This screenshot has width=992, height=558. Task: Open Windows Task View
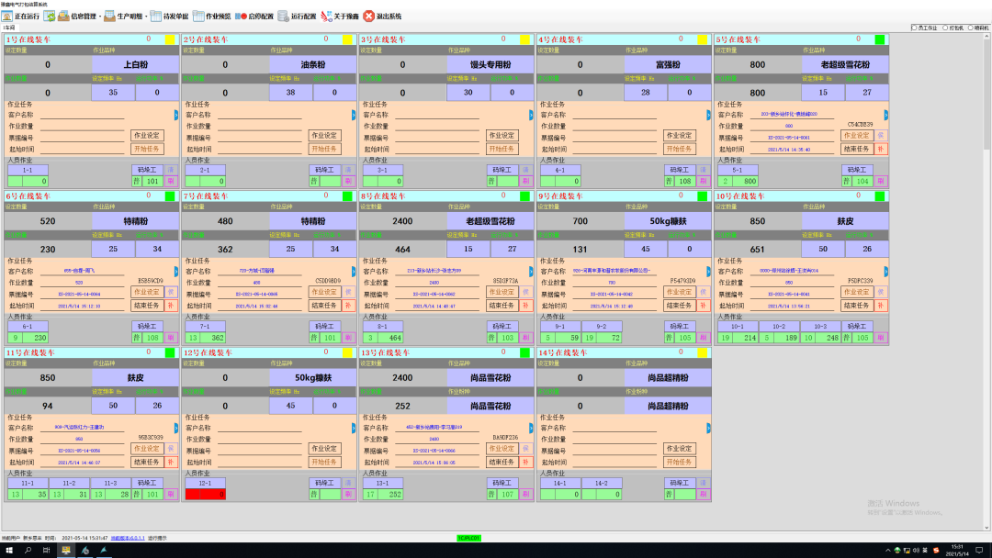point(46,551)
